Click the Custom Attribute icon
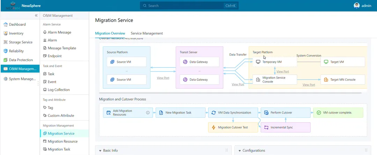Viewport: 377px width, 155px height. coord(45,116)
